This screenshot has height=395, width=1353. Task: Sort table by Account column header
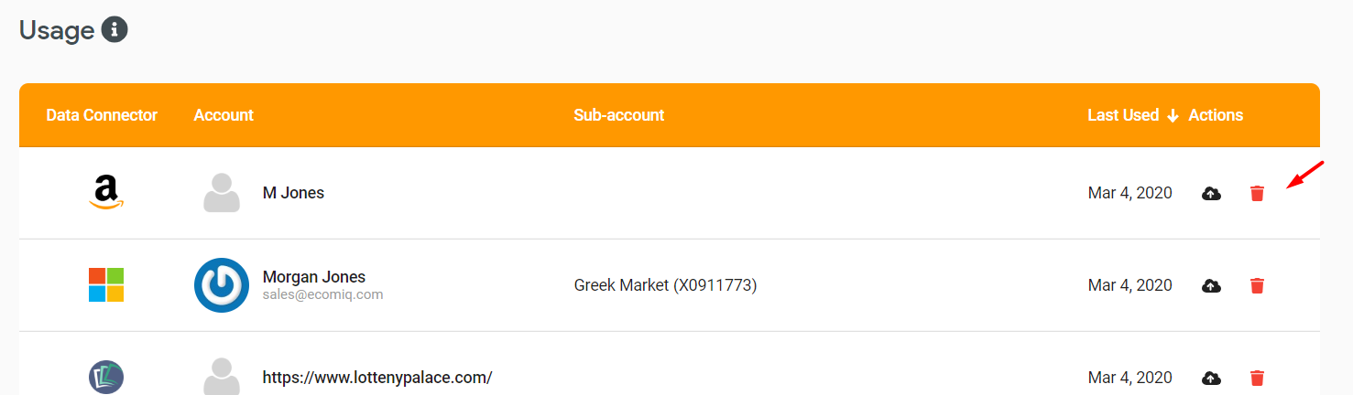pyautogui.click(x=224, y=115)
